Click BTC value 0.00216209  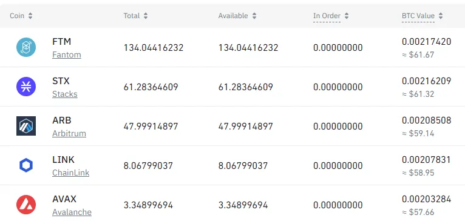(426, 81)
